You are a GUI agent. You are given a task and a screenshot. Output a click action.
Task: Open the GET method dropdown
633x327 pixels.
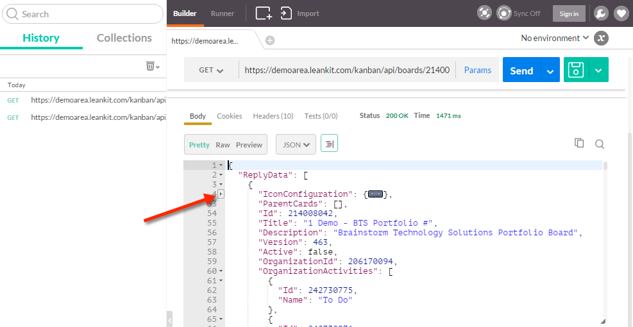coord(211,71)
